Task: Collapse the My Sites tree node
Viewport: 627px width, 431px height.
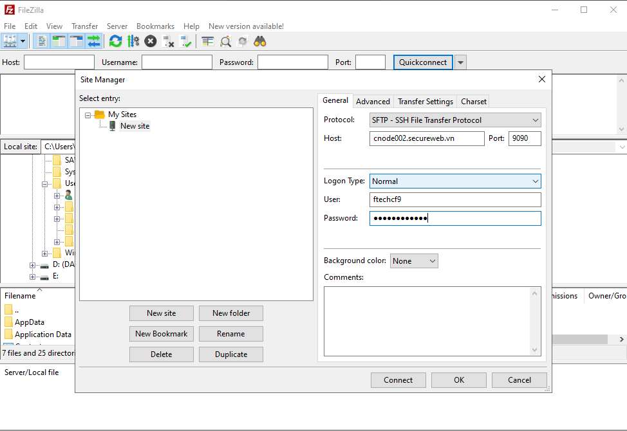Action: (x=88, y=115)
